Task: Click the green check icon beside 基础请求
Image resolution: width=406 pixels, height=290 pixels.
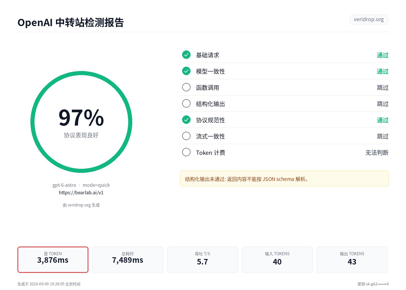Action: [x=186, y=55]
